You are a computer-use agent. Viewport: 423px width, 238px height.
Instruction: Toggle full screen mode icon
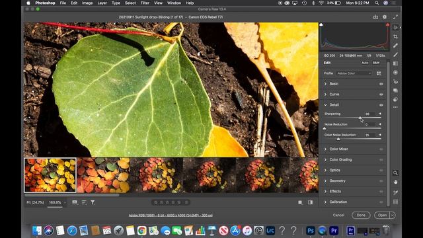pos(395,17)
